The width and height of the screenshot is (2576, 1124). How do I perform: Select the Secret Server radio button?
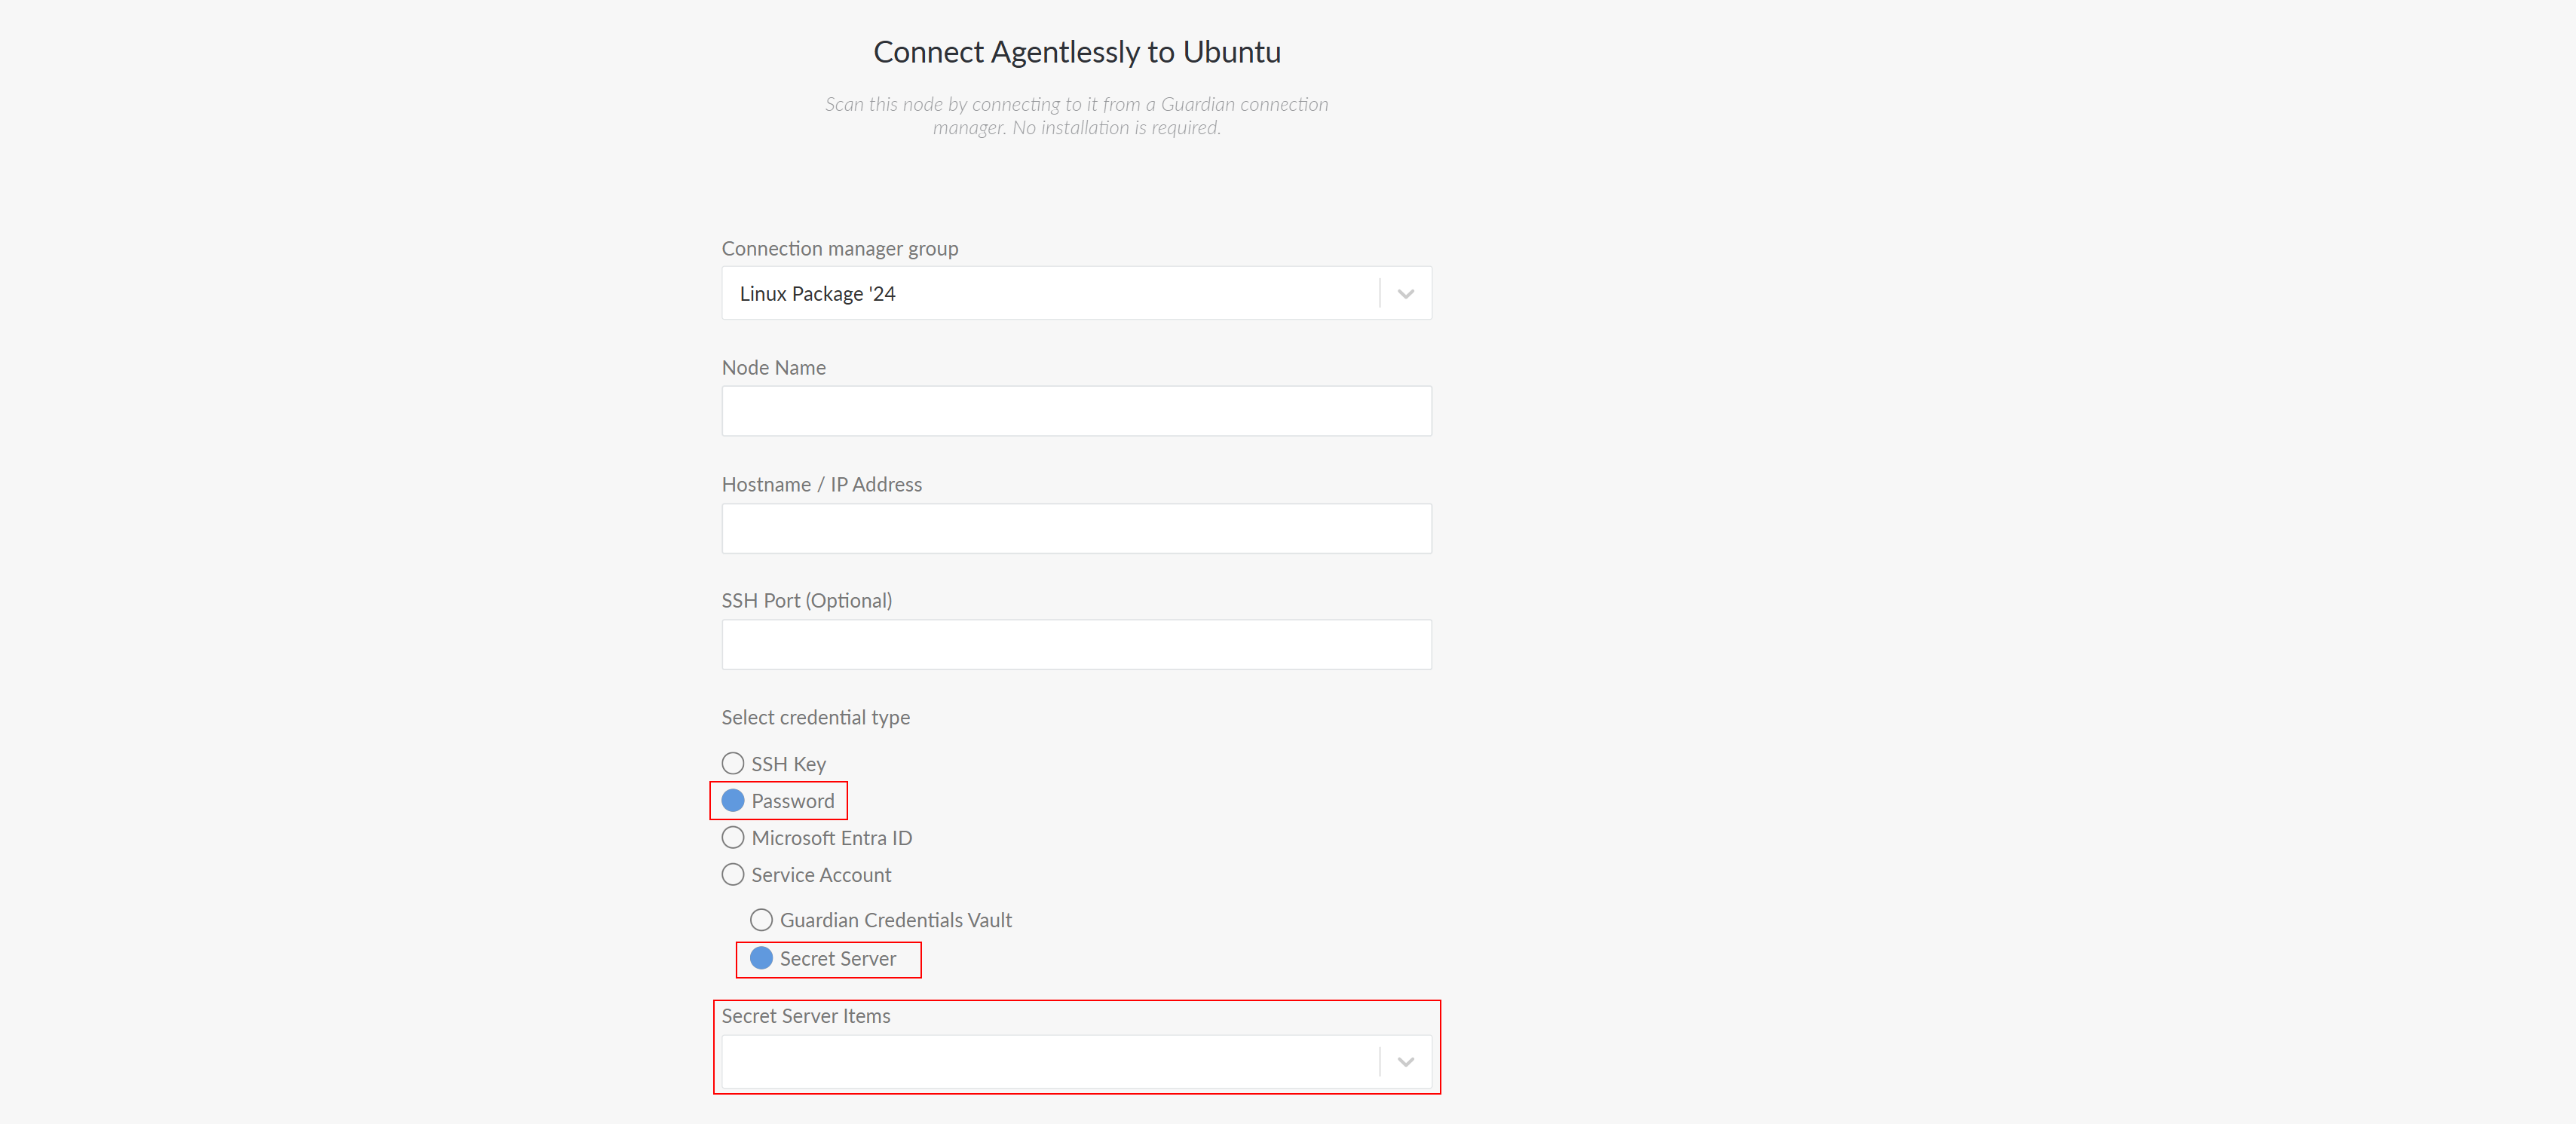coord(761,958)
